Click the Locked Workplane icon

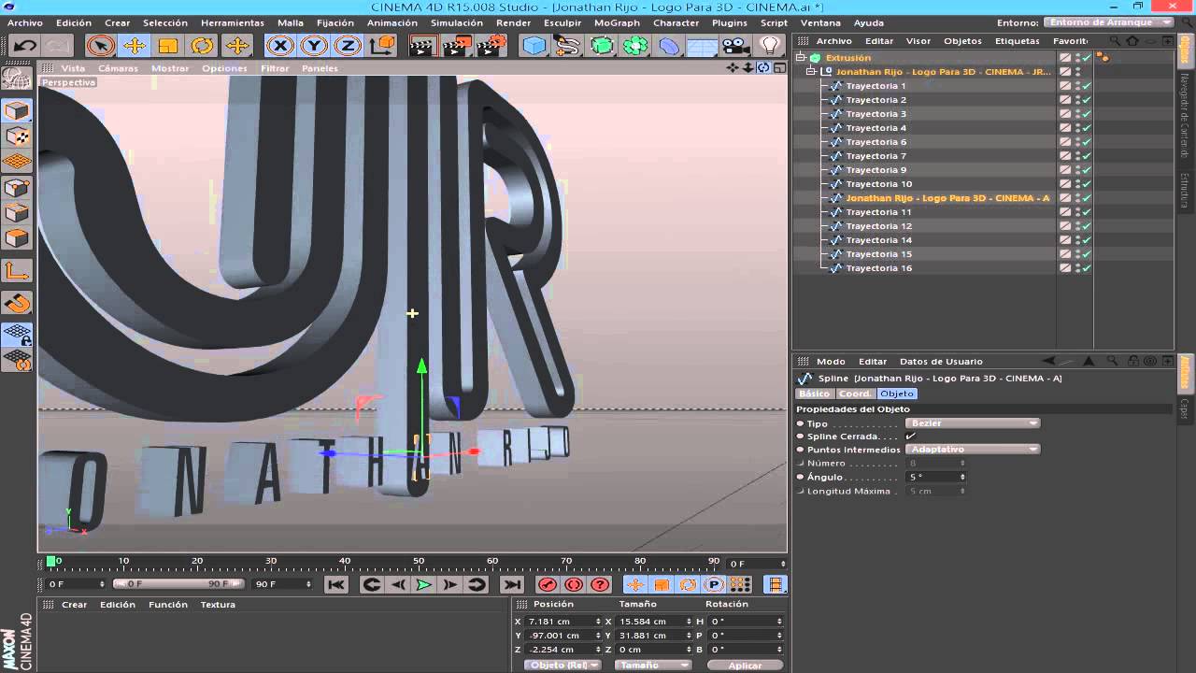click(18, 335)
